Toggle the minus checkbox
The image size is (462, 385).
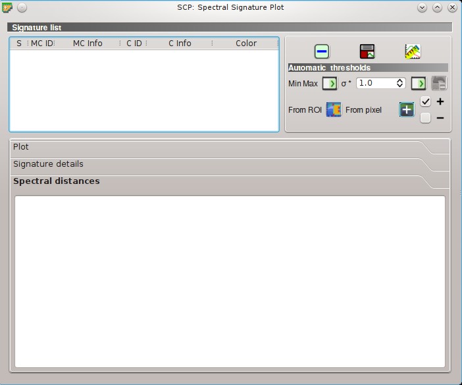pos(425,118)
